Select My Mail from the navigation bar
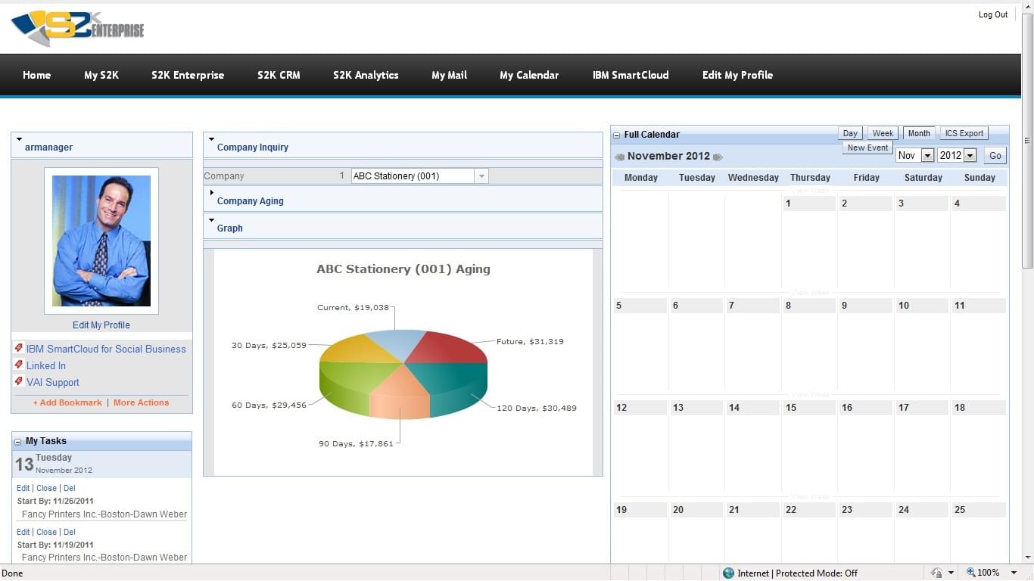Viewport: 1034px width, 581px height. 448,75
